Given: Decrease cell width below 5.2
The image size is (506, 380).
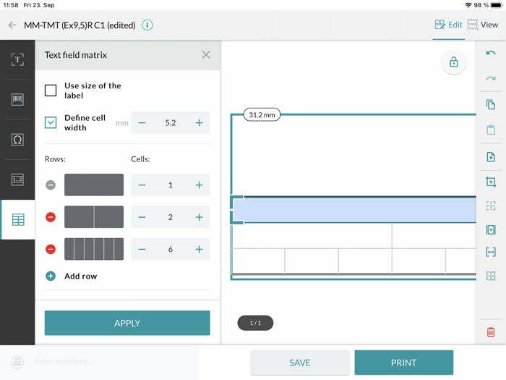Looking at the screenshot, I should tap(142, 123).
